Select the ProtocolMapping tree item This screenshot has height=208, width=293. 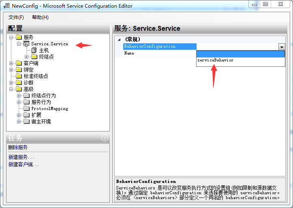[x=50, y=108]
